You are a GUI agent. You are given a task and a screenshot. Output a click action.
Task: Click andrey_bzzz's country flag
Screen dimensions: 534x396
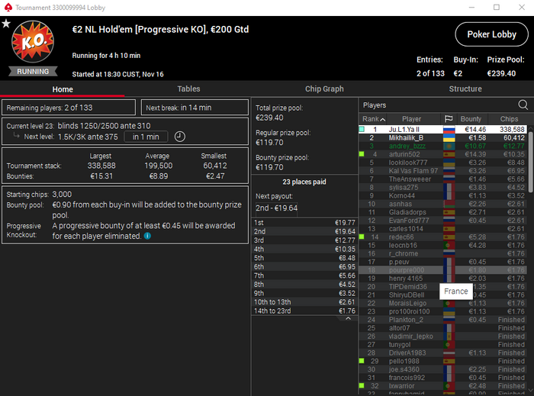tap(449, 146)
